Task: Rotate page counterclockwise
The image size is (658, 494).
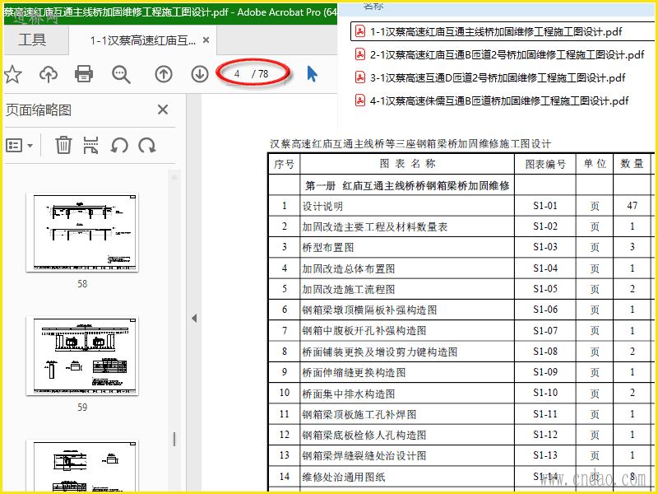Action: [x=119, y=146]
